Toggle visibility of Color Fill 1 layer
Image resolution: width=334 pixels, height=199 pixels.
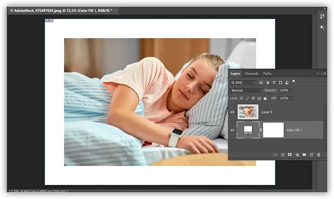point(232,130)
